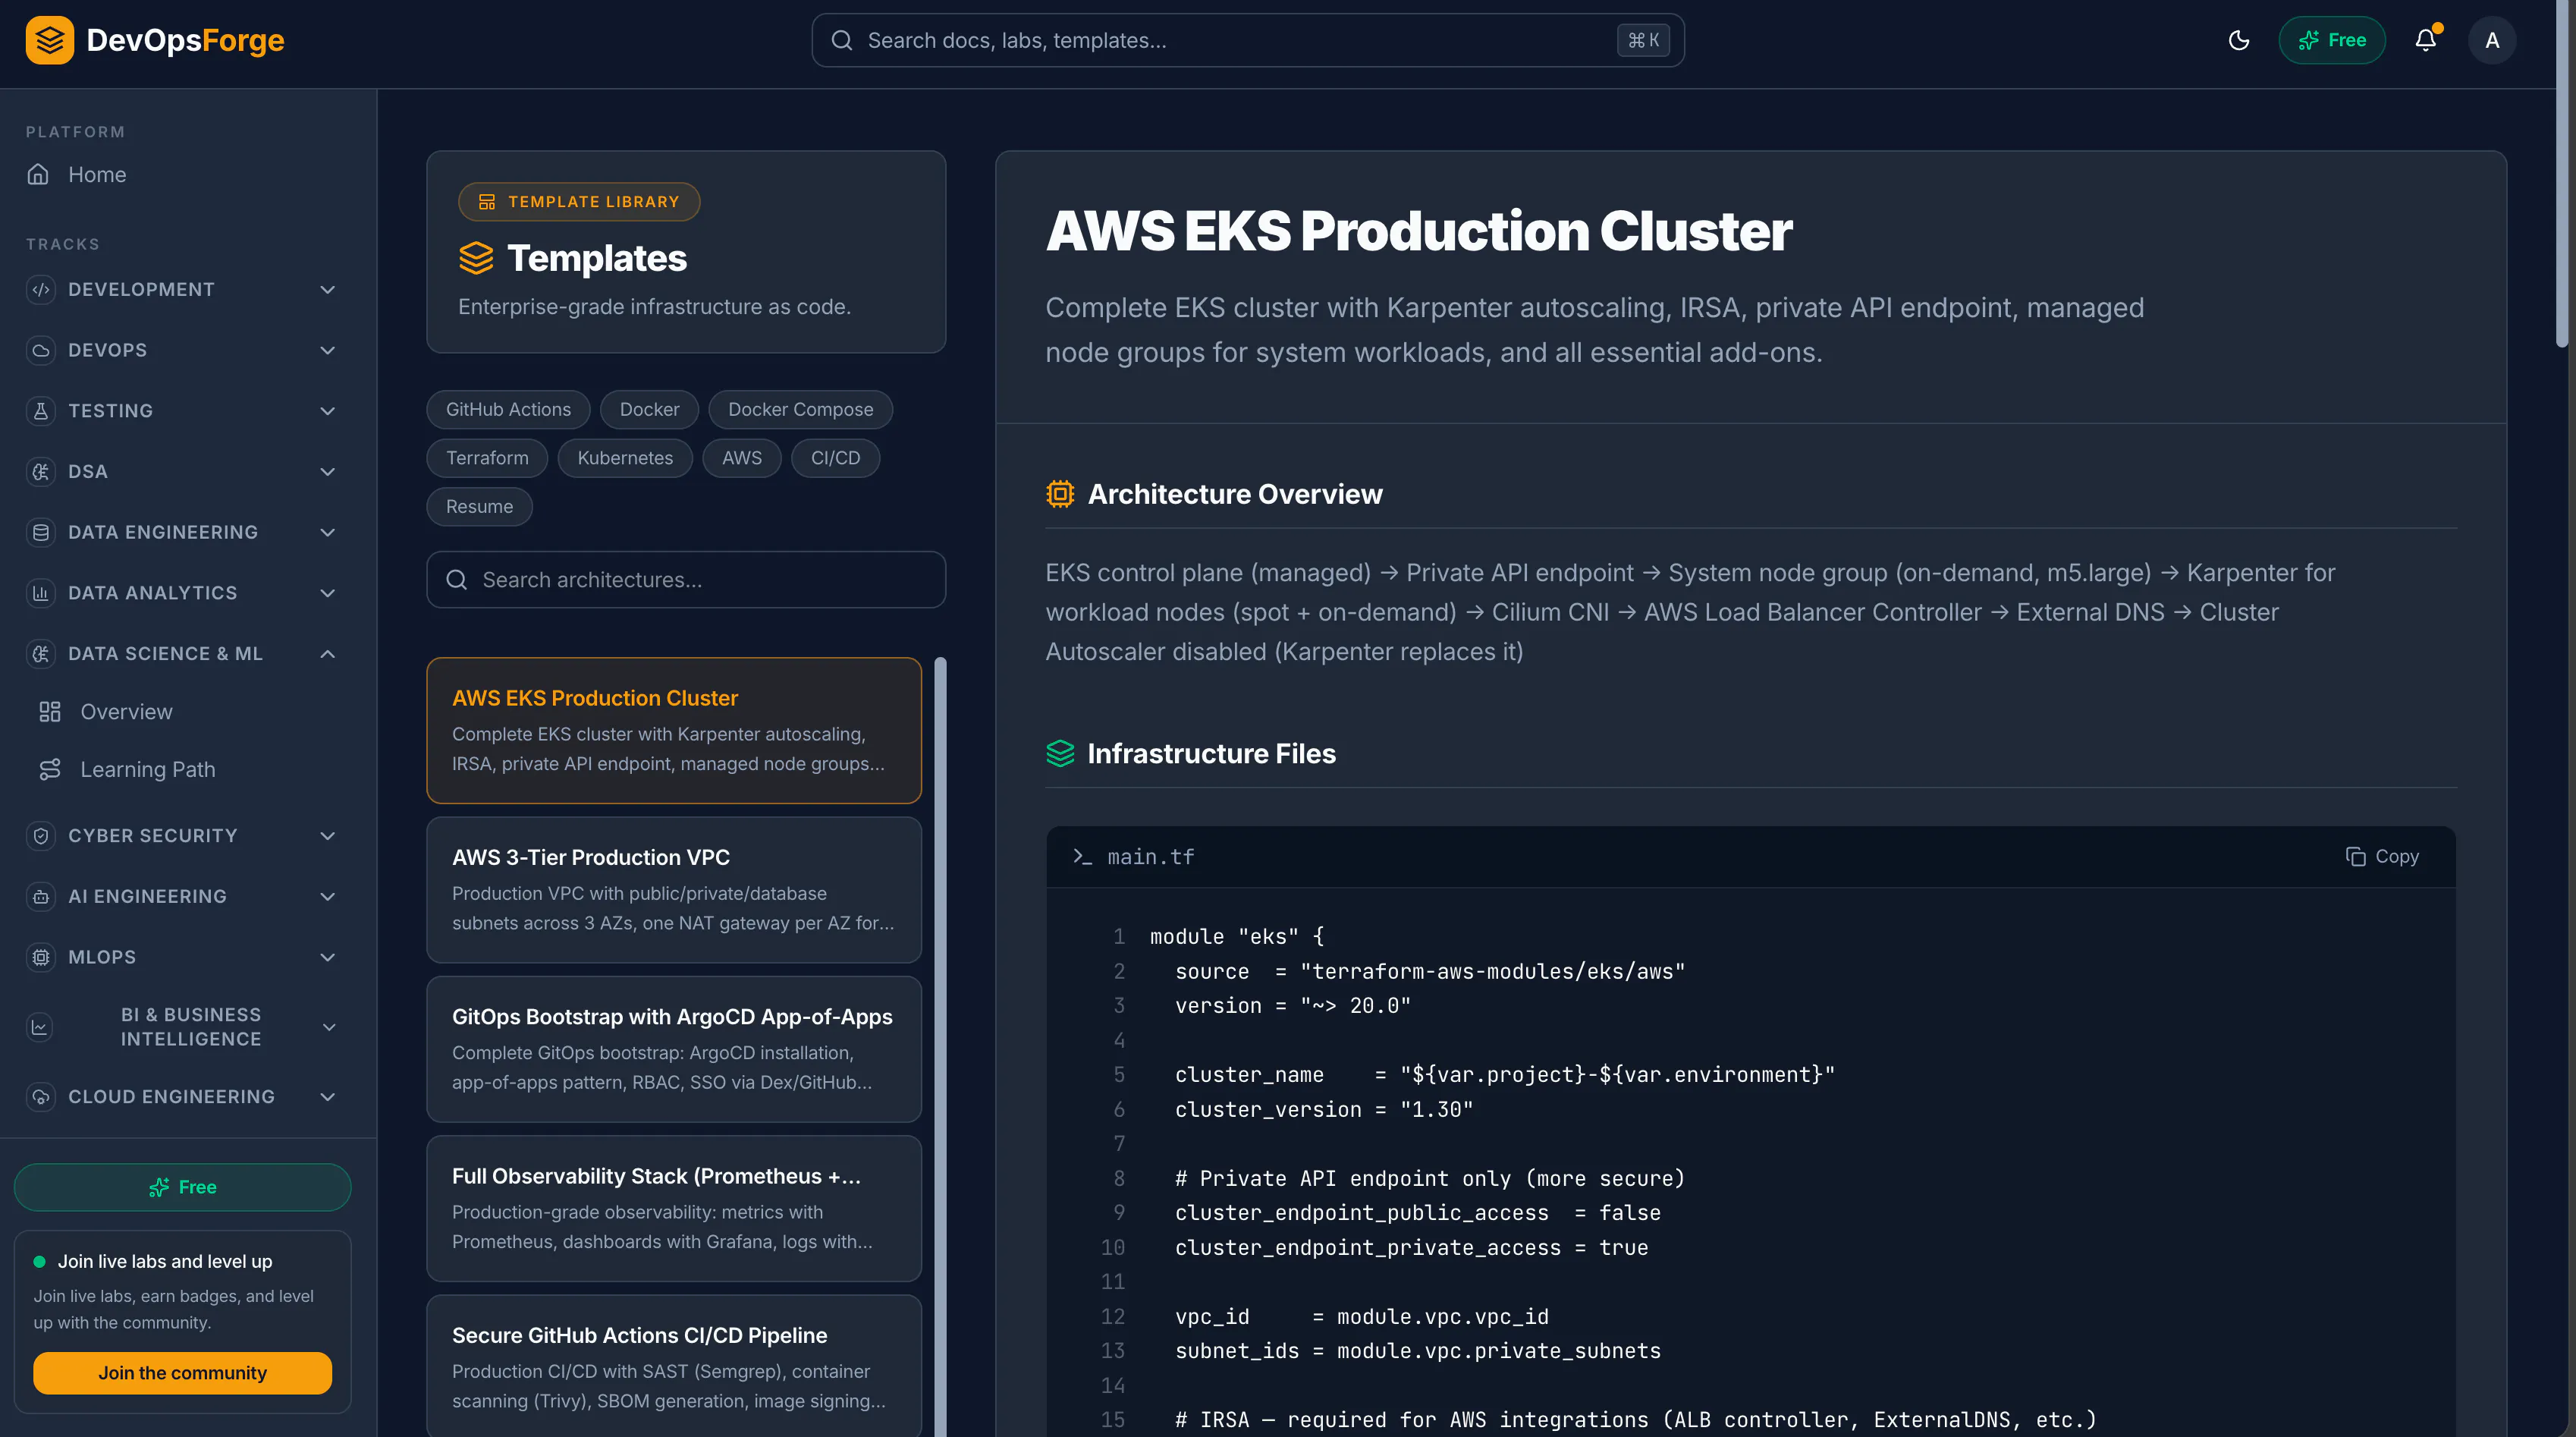This screenshot has height=1437, width=2576.
Task: Expand the MLOps track chevron
Action: [327, 957]
